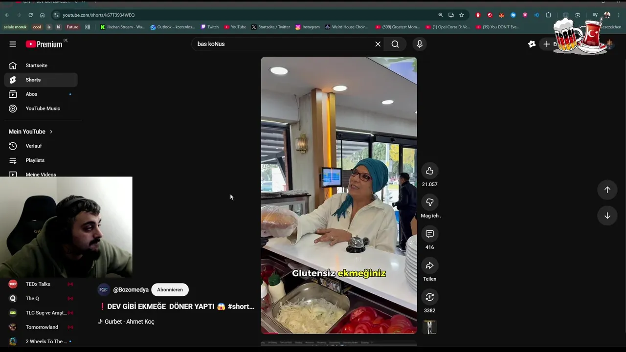Open Meine Videos in sidebar

(41, 174)
